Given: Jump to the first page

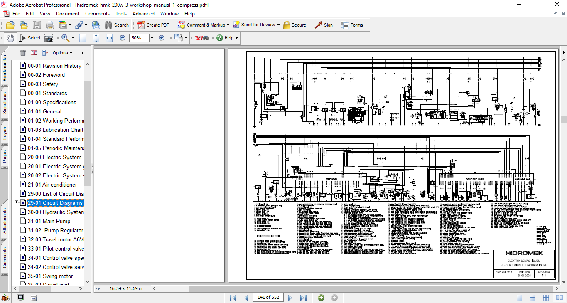Looking at the screenshot, I should click(x=233, y=298).
